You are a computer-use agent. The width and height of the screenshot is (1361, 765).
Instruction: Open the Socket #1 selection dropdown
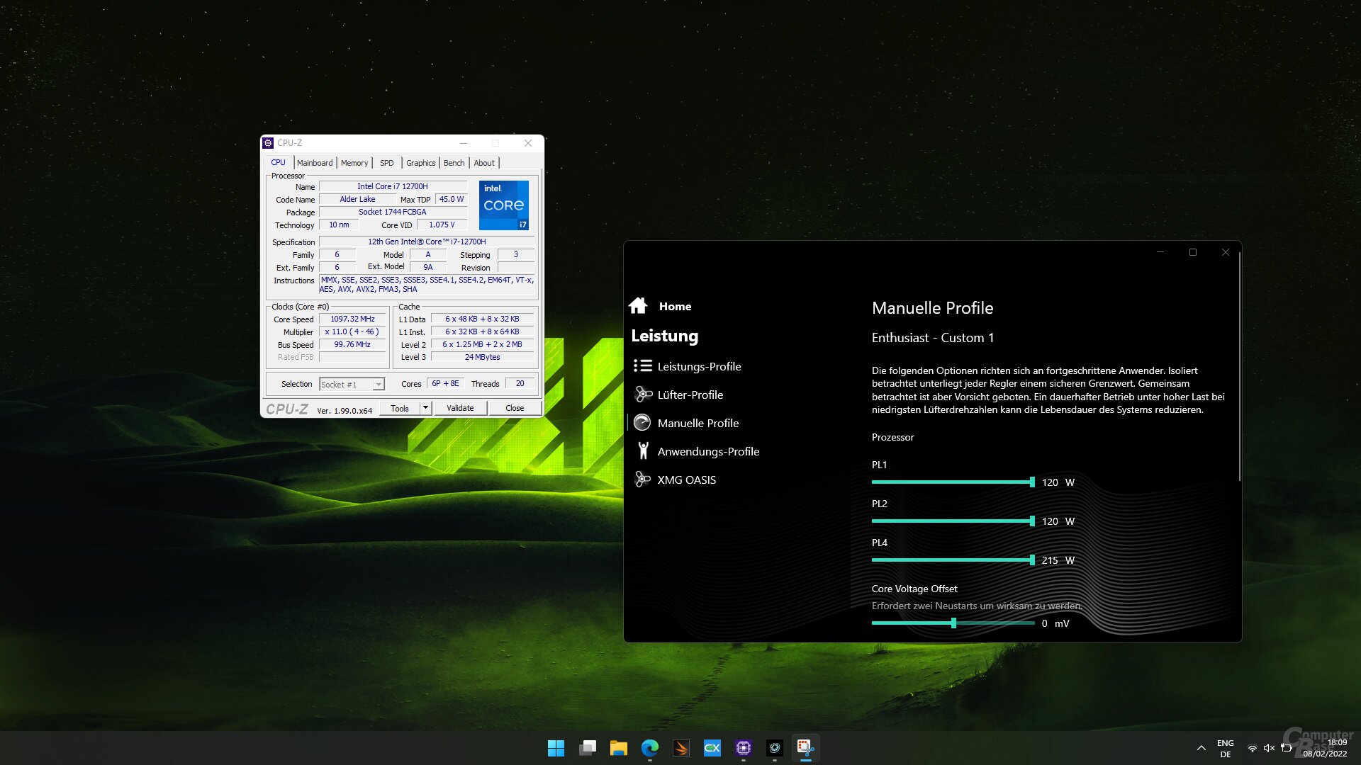pyautogui.click(x=352, y=384)
